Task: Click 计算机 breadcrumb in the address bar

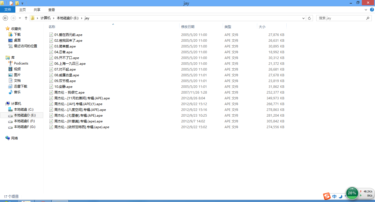Action: click(46, 18)
